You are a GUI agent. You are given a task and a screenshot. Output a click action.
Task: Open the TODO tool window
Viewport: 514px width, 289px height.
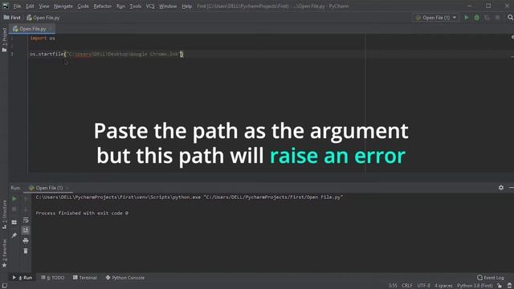point(53,278)
